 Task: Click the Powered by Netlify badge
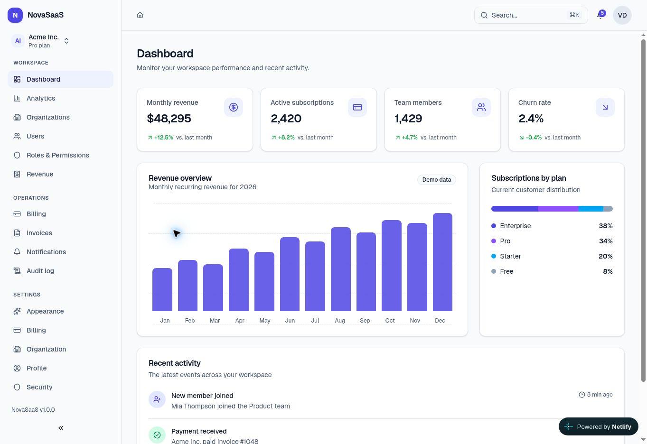(599, 426)
